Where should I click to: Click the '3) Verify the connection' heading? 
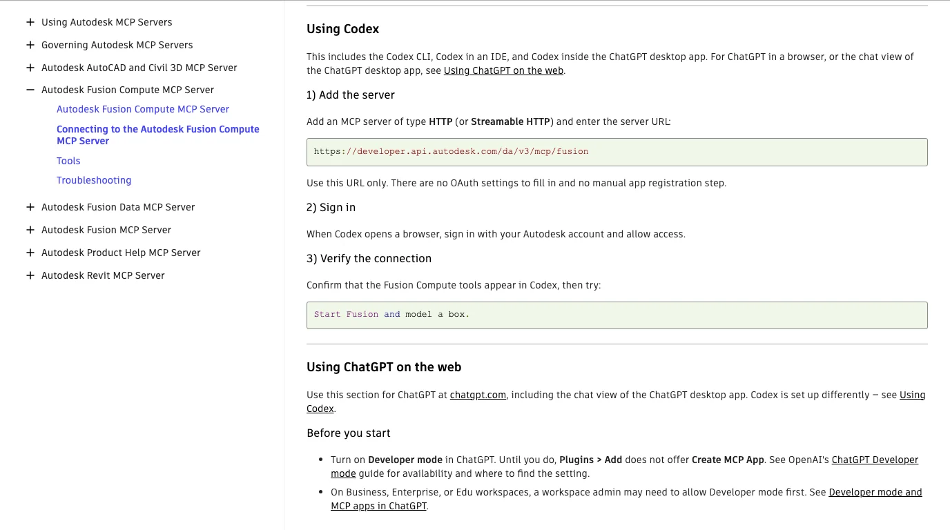click(369, 258)
